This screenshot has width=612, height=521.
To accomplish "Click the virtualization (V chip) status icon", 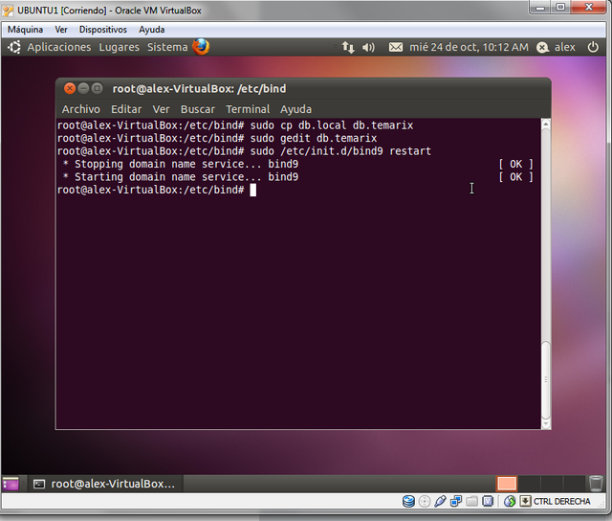I will 488,501.
